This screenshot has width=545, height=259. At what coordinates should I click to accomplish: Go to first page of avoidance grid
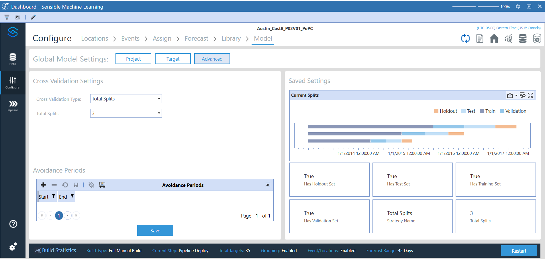(x=42, y=215)
